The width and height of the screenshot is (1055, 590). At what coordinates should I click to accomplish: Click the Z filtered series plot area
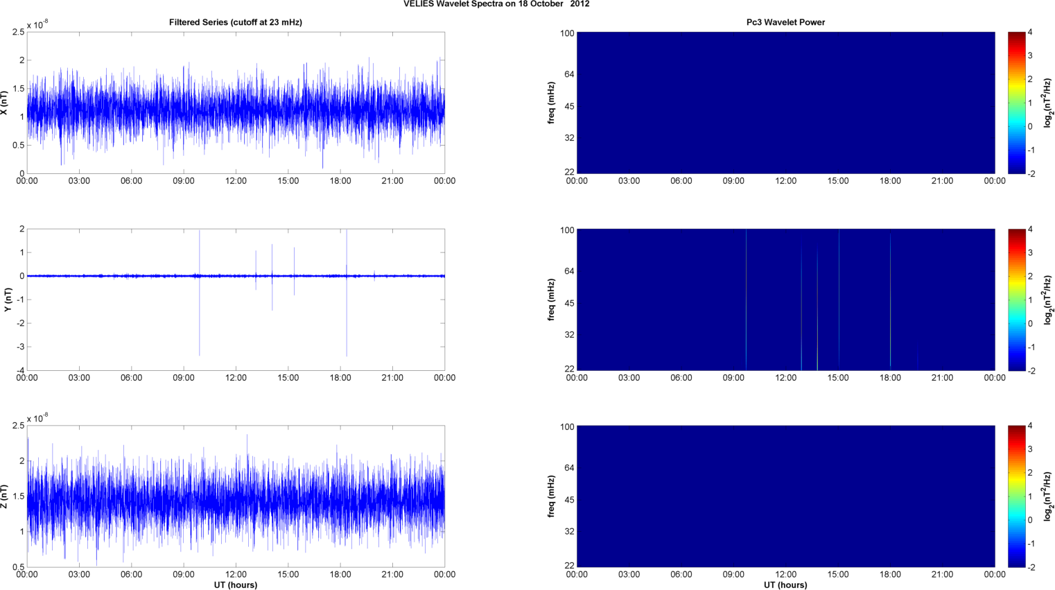[236, 496]
